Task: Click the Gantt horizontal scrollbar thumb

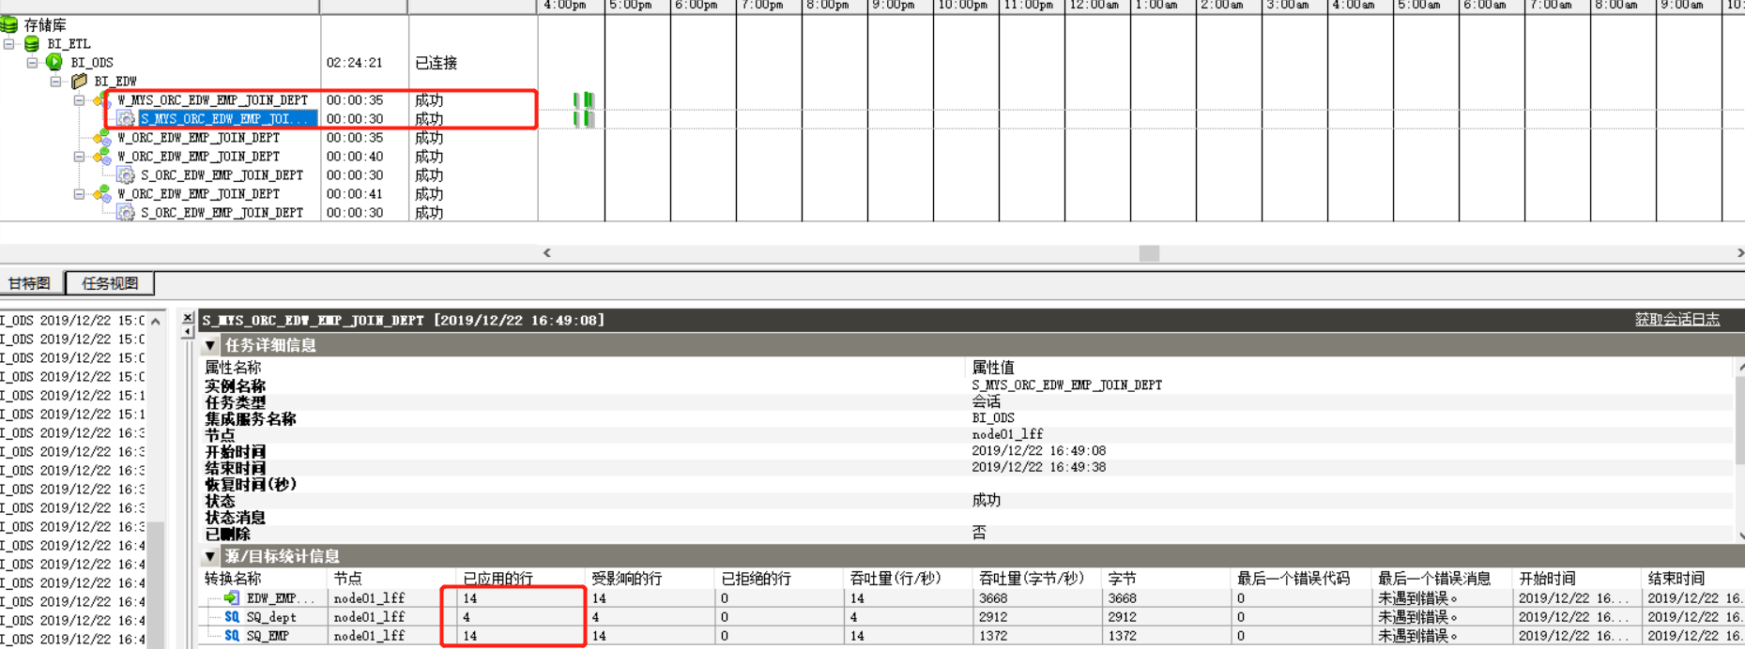Action: 1149,253
